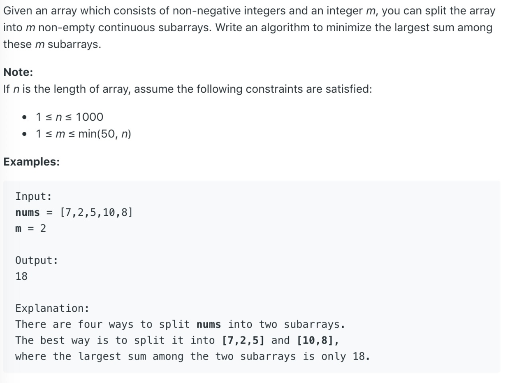Click the 'Note:' heading
The width and height of the screenshot is (510, 383).
[18, 72]
